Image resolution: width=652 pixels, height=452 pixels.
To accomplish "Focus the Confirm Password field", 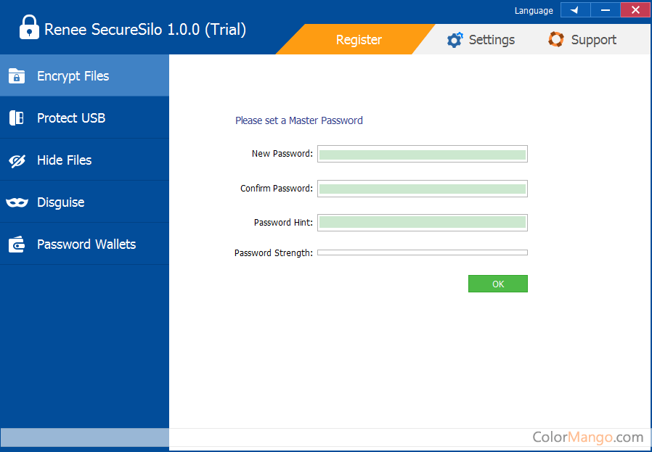I will pyautogui.click(x=423, y=189).
